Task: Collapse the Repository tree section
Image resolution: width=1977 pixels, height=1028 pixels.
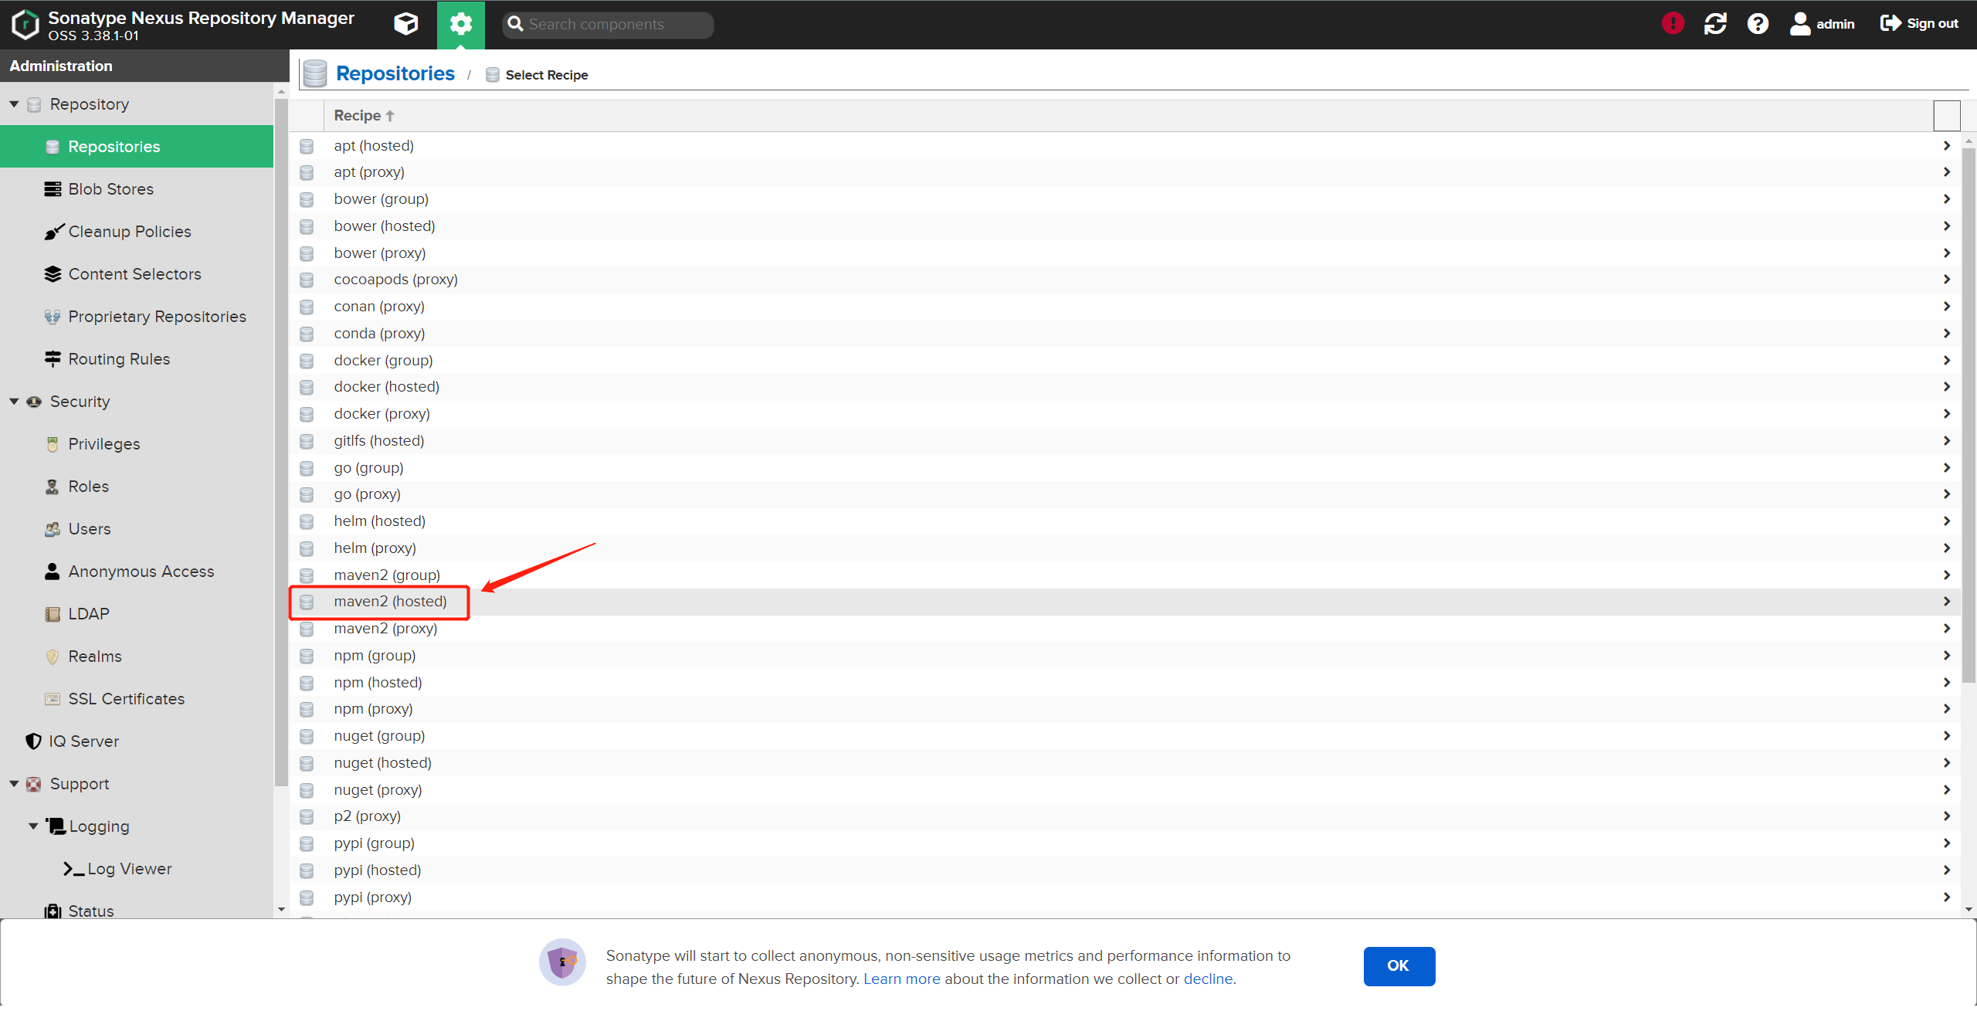Action: 14,104
